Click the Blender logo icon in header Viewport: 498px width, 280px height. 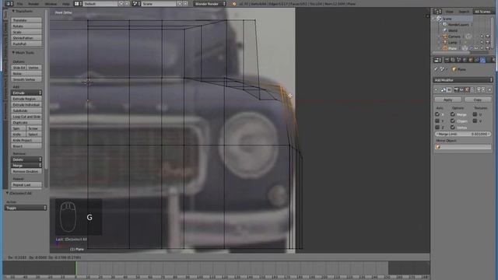coord(233,4)
